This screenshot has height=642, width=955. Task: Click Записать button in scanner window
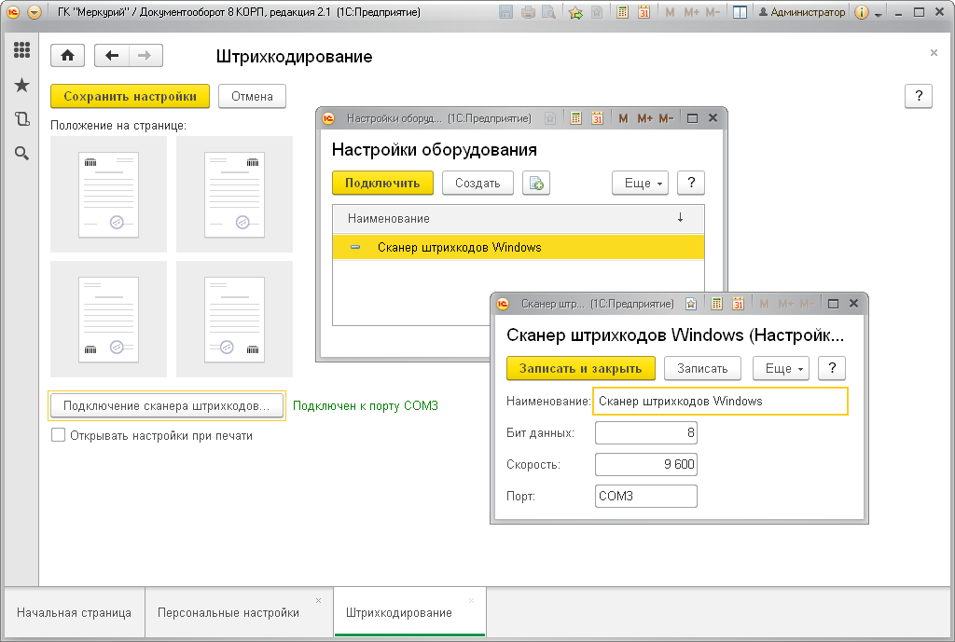coord(702,368)
